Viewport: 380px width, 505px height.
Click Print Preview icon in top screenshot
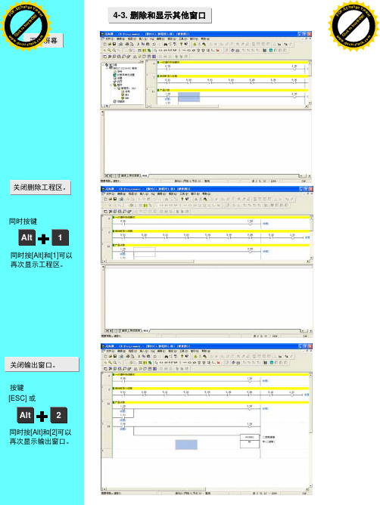pyautogui.click(x=132, y=44)
